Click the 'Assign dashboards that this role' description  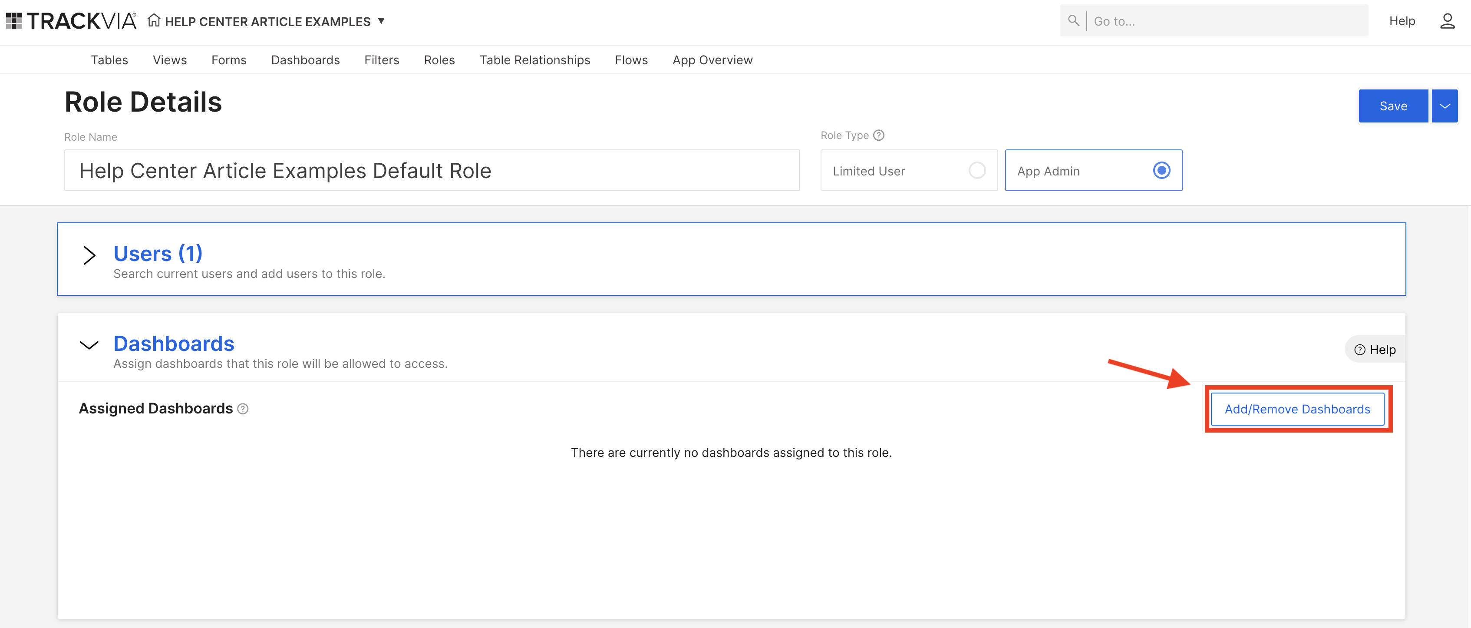(x=280, y=364)
